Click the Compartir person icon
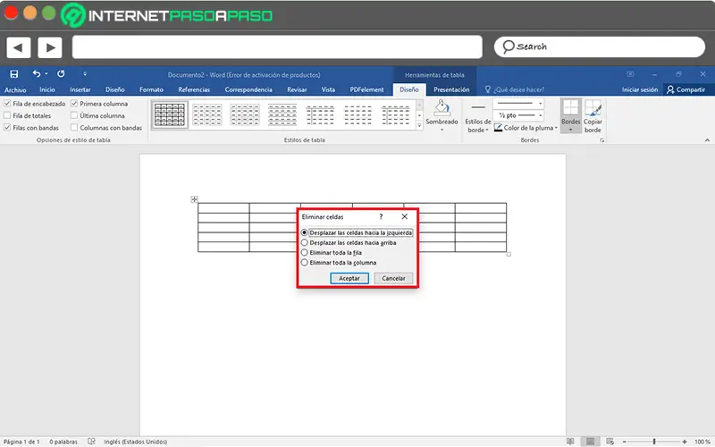This screenshot has height=447, width=715. [x=669, y=89]
